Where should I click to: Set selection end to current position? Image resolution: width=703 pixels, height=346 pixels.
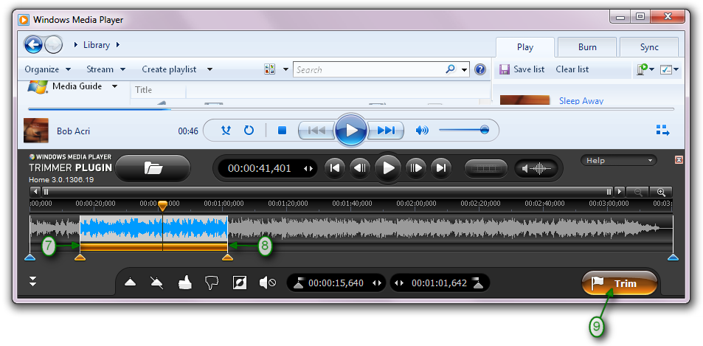pyautogui.click(x=479, y=283)
